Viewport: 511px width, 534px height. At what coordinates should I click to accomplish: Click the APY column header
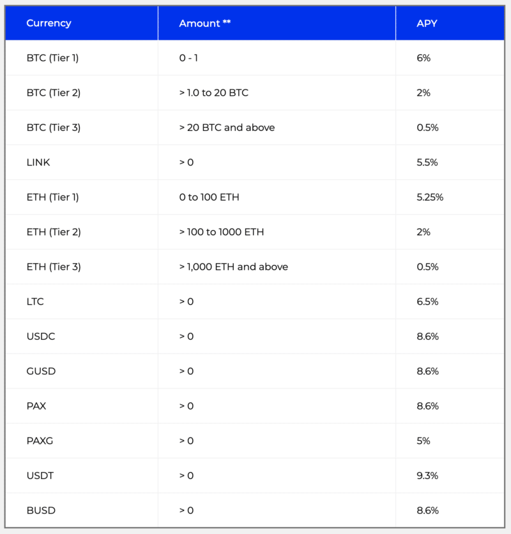[x=427, y=23]
